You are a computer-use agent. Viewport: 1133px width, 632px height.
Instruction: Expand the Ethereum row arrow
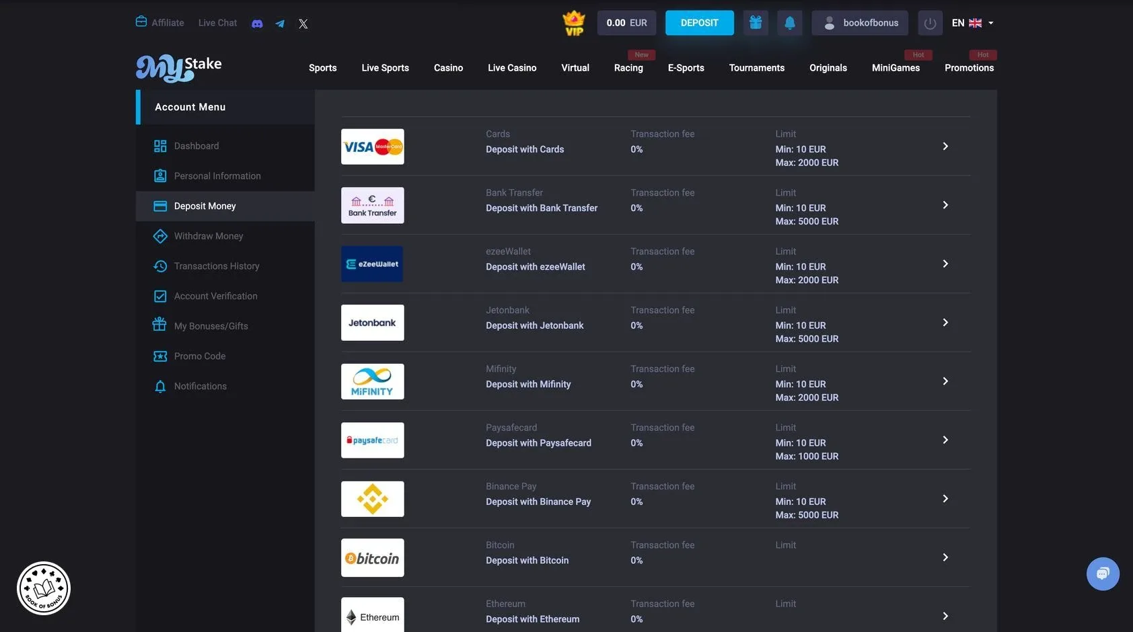click(x=945, y=616)
